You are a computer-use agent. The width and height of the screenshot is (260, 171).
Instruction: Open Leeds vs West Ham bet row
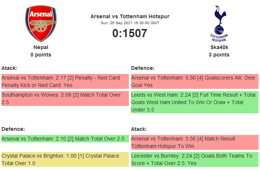coord(195,102)
